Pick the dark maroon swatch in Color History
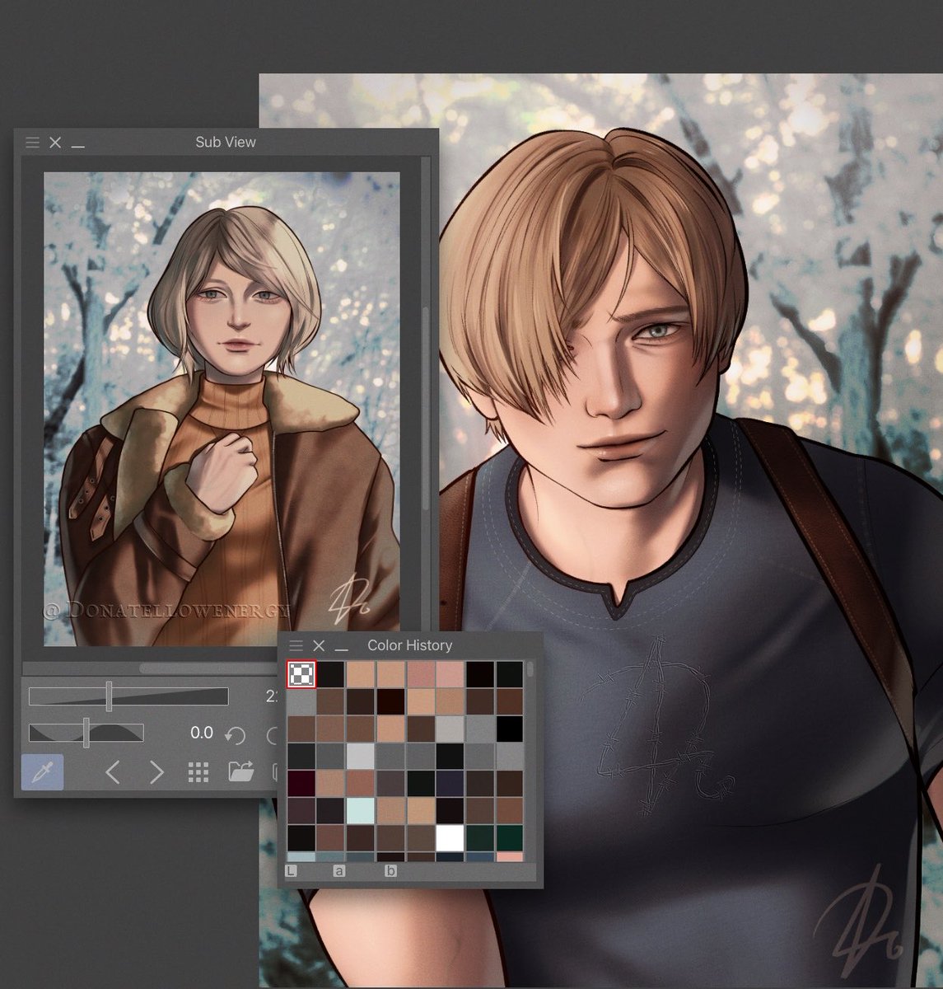 (301, 783)
